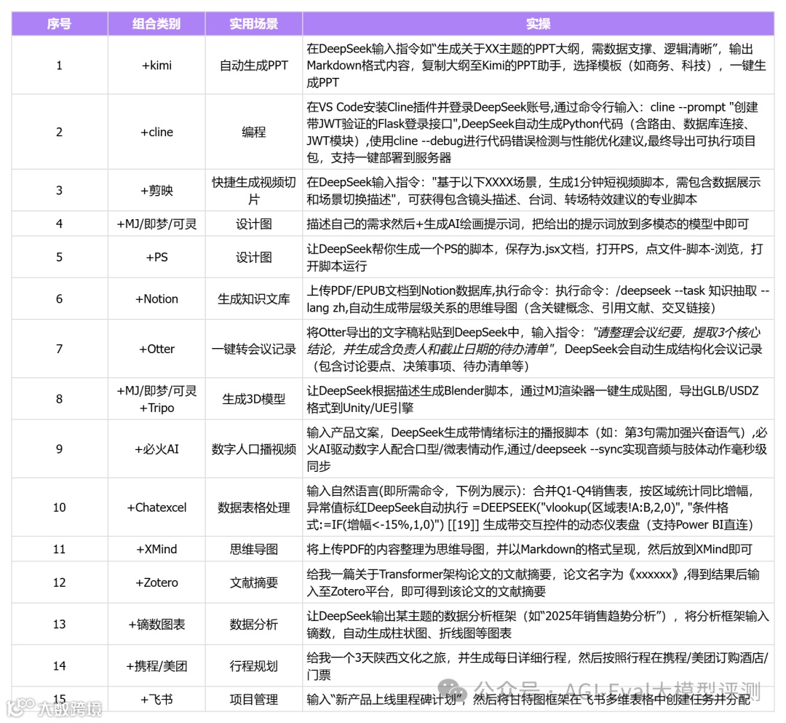Click the 编程 scenario cell
The image size is (786, 723).
point(254,132)
